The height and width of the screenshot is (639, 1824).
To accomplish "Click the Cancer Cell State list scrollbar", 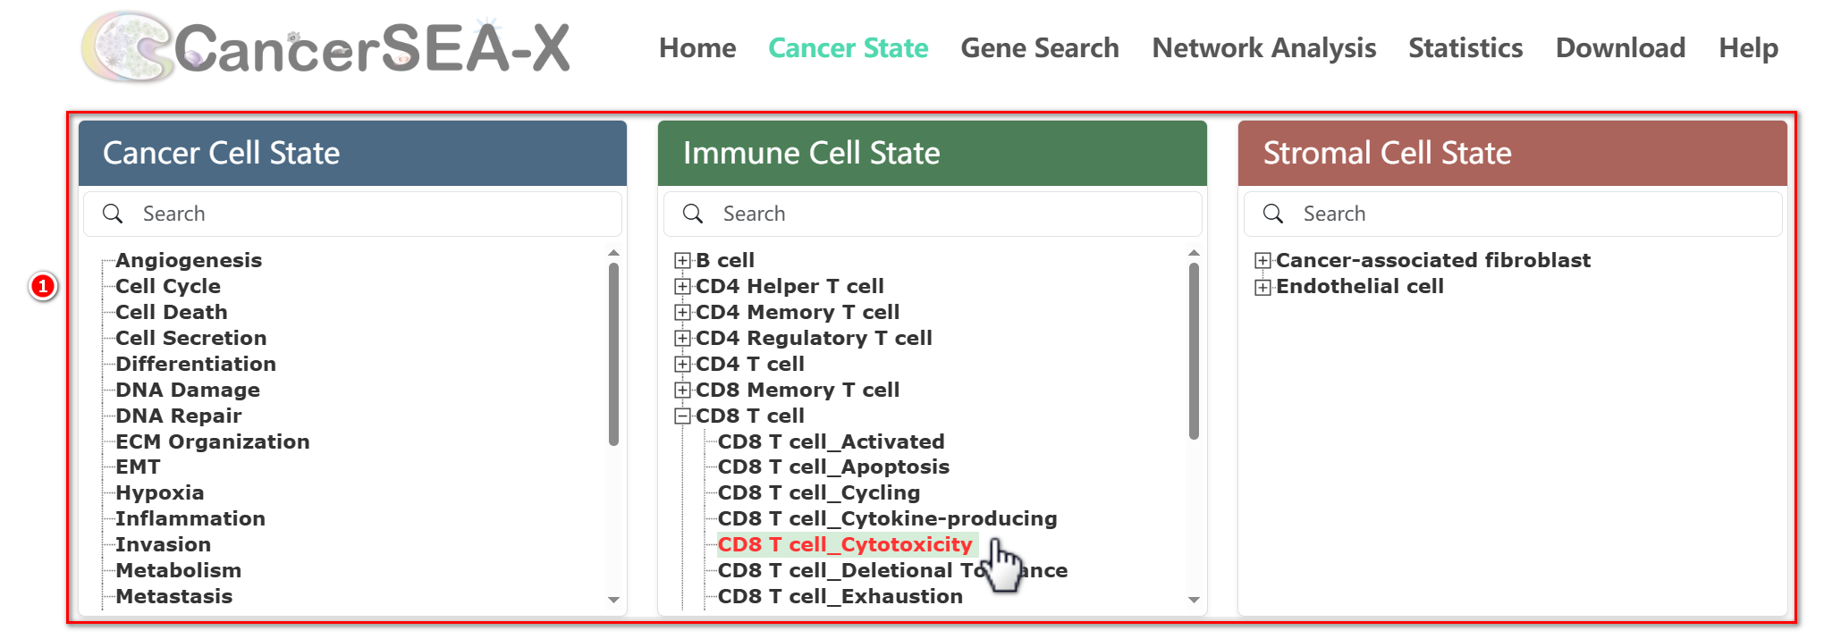I will (x=613, y=357).
